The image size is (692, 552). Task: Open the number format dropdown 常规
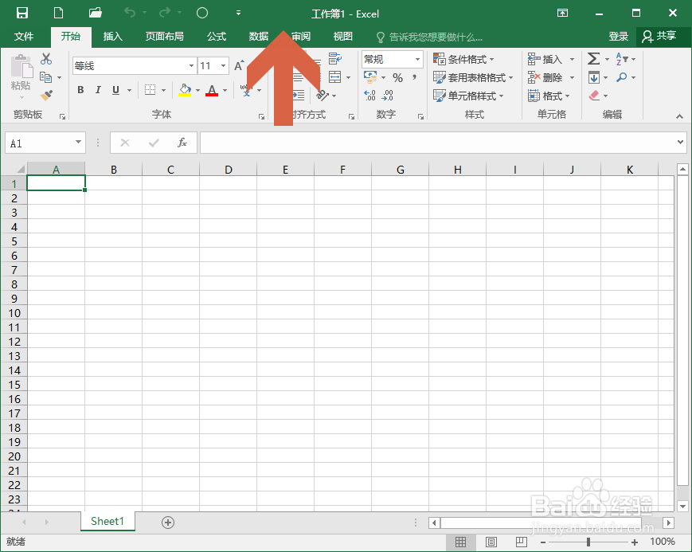[x=417, y=59]
